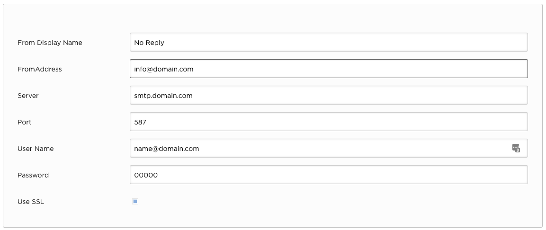Click the '587' port number text
The image size is (546, 230).
pos(140,122)
